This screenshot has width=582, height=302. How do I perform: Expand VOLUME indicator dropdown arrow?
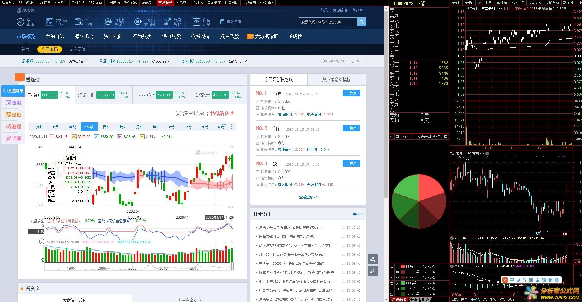click(x=452, y=238)
